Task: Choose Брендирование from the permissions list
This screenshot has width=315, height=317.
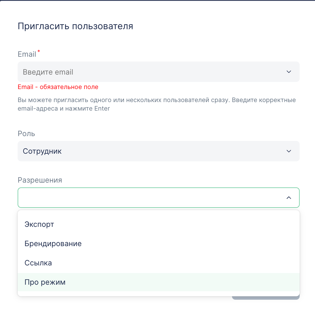Action: click(x=53, y=244)
